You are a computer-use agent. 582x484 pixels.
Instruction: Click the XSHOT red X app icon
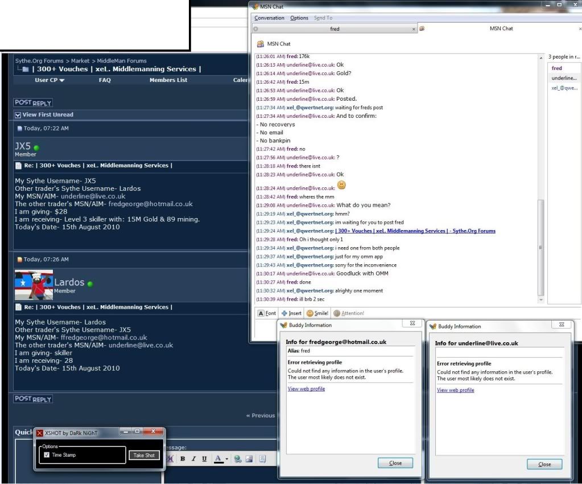40,433
